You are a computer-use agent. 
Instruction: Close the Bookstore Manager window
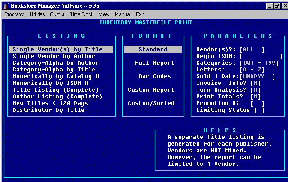[x=284, y=6]
